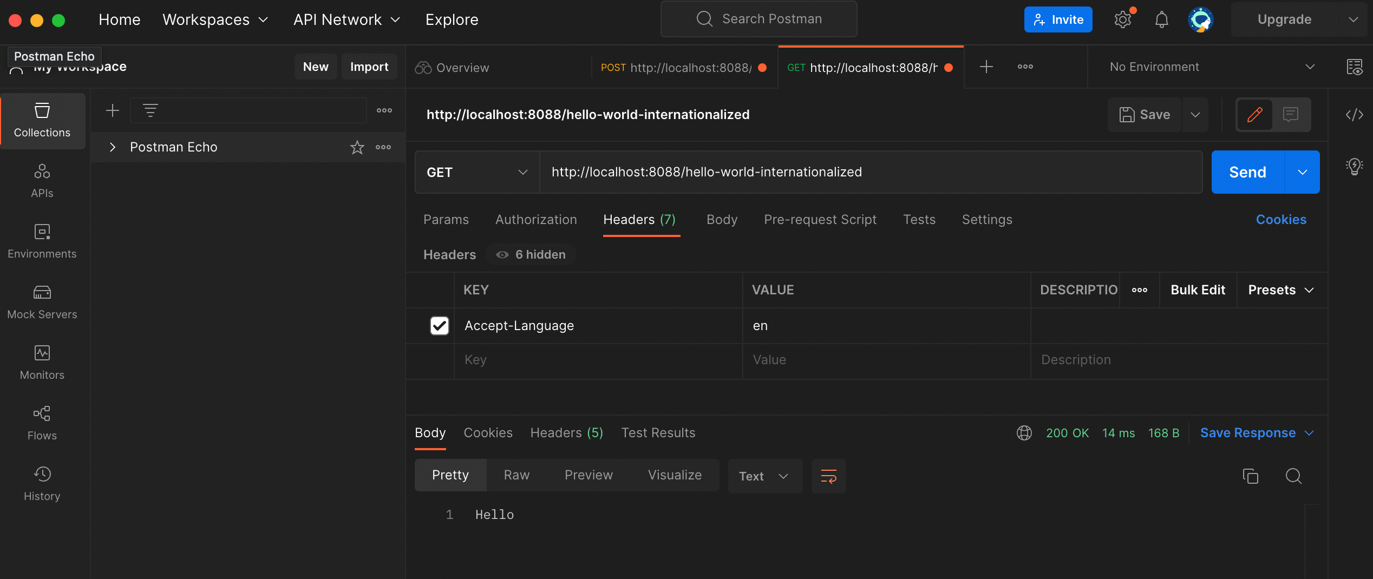The height and width of the screenshot is (579, 1373).
Task: Open the History sidebar panel
Action: (42, 484)
